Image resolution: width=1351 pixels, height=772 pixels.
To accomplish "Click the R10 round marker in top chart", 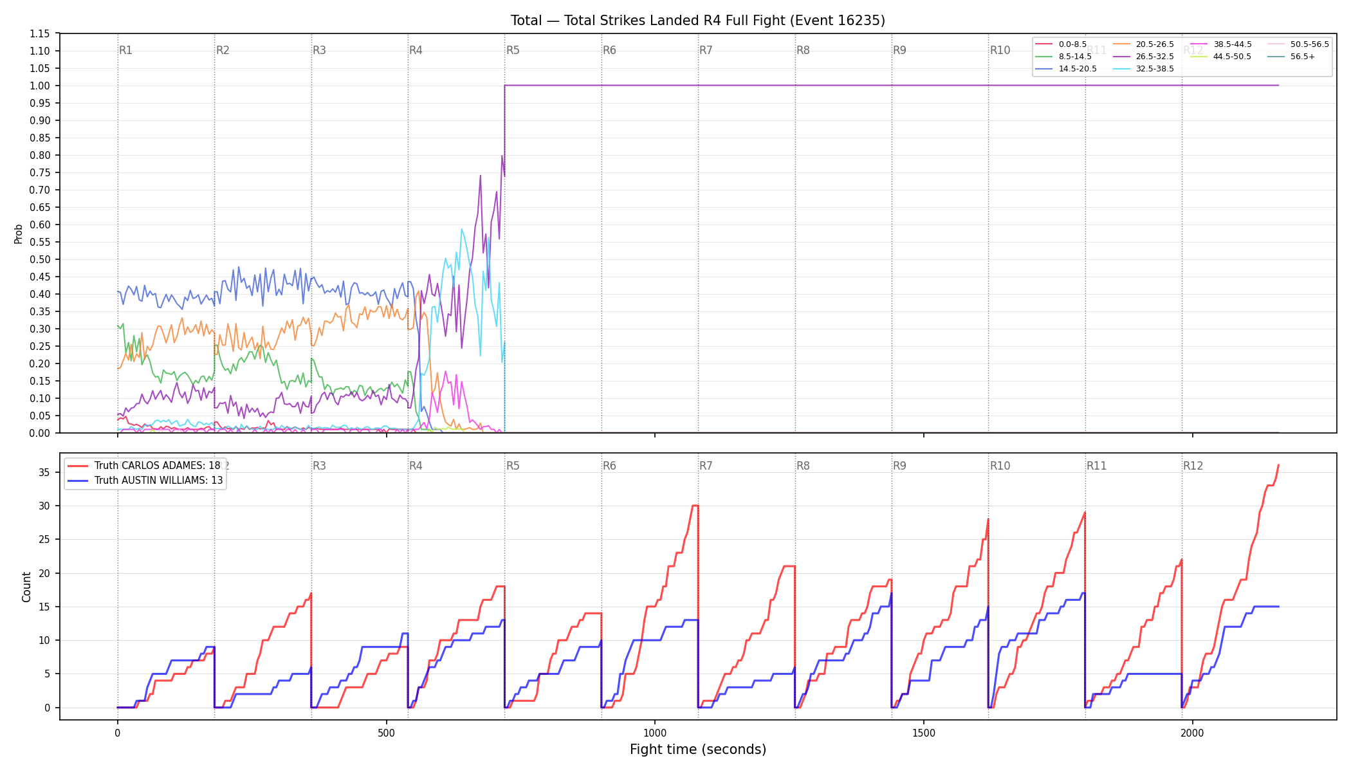I will pyautogui.click(x=1000, y=50).
